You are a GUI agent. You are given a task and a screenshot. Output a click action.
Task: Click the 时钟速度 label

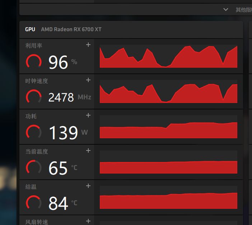[x=37, y=81]
